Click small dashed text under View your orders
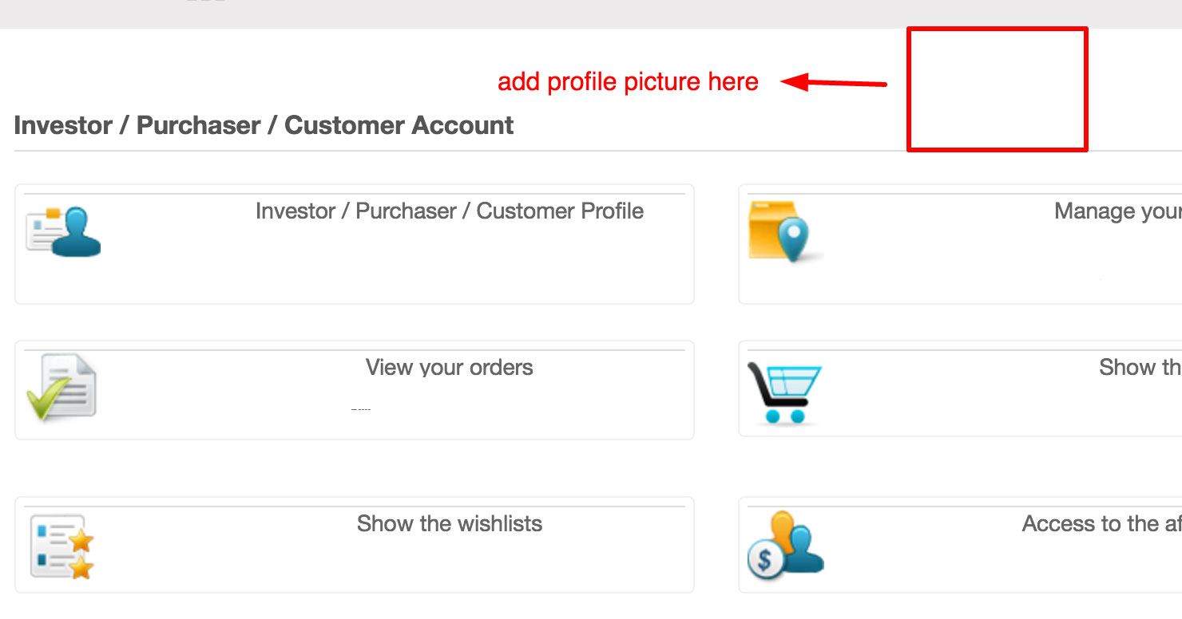 pos(361,409)
